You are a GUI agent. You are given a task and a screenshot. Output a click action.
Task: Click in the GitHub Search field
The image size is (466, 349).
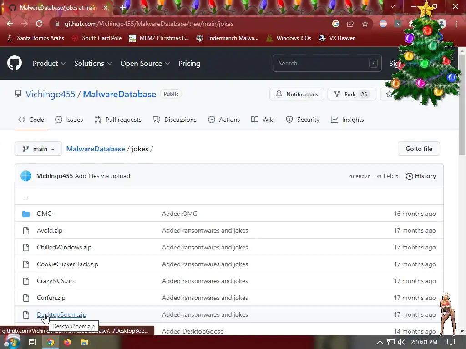[x=327, y=63]
